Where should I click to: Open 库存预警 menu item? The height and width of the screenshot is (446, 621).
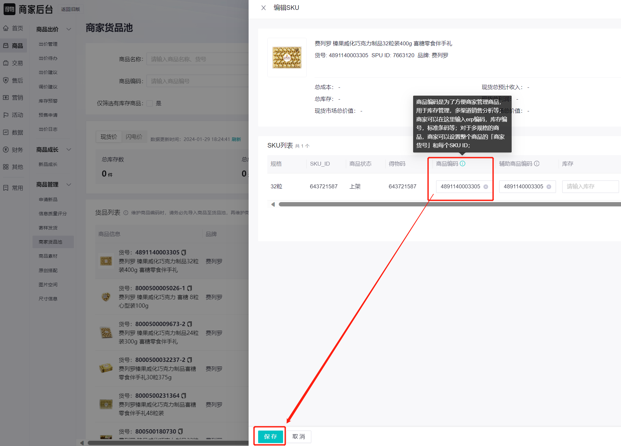[48, 101]
